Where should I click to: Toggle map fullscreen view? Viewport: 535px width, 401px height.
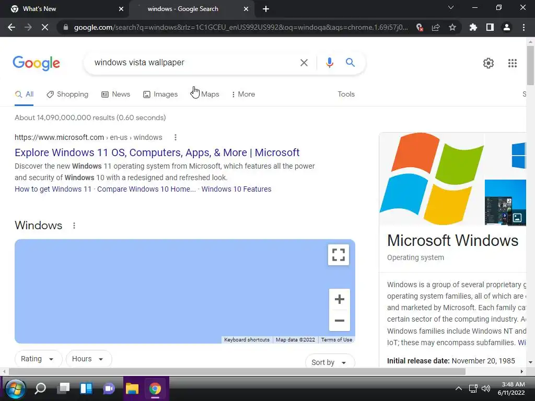(339, 255)
